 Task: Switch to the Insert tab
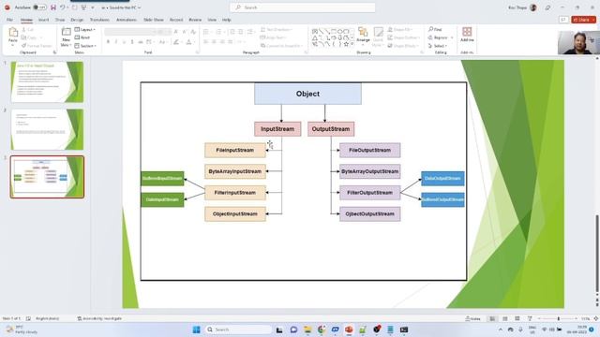coord(44,20)
